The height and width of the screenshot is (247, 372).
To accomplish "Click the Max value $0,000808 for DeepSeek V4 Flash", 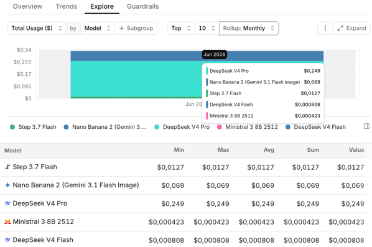I will [212, 240].
